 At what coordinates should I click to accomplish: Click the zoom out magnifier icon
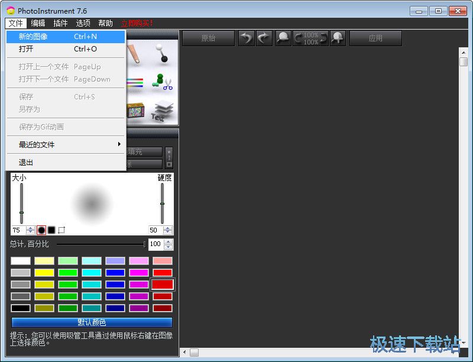[284, 38]
